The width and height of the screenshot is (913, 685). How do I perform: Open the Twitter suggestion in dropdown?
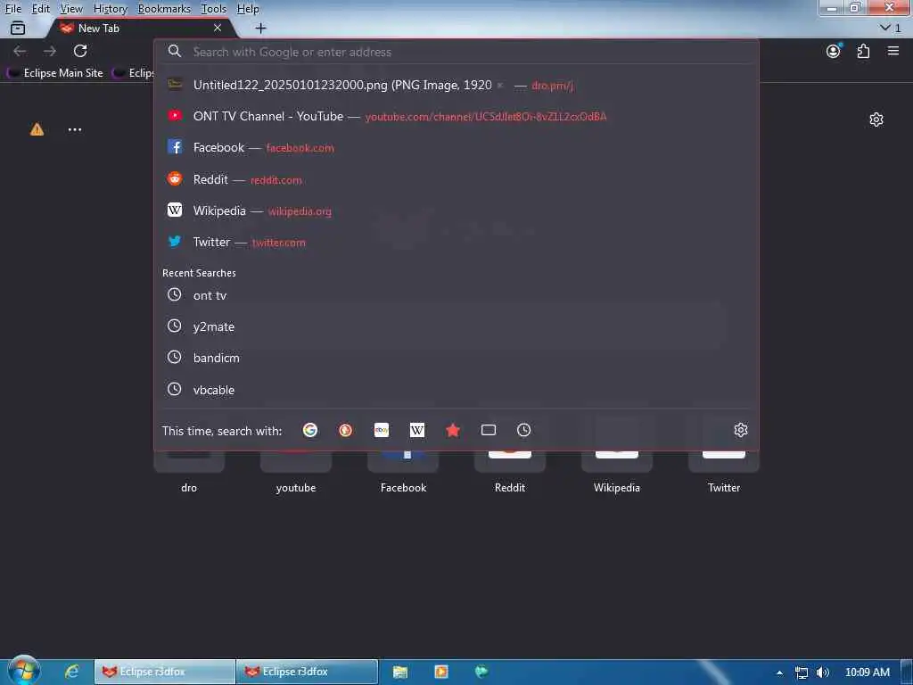tap(456, 243)
